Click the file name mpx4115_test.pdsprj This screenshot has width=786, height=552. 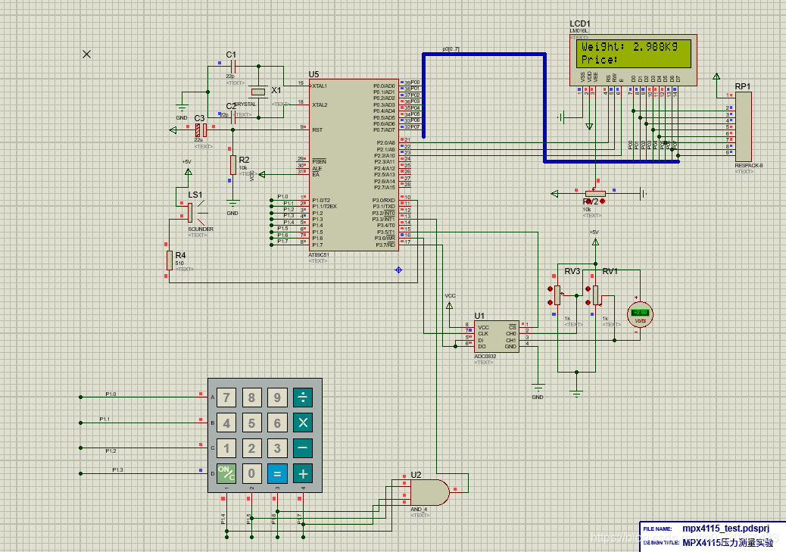click(x=725, y=529)
